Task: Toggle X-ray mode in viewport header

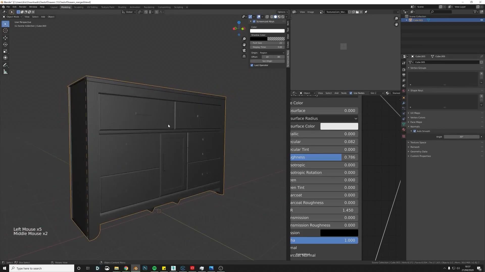Action: coord(267,17)
